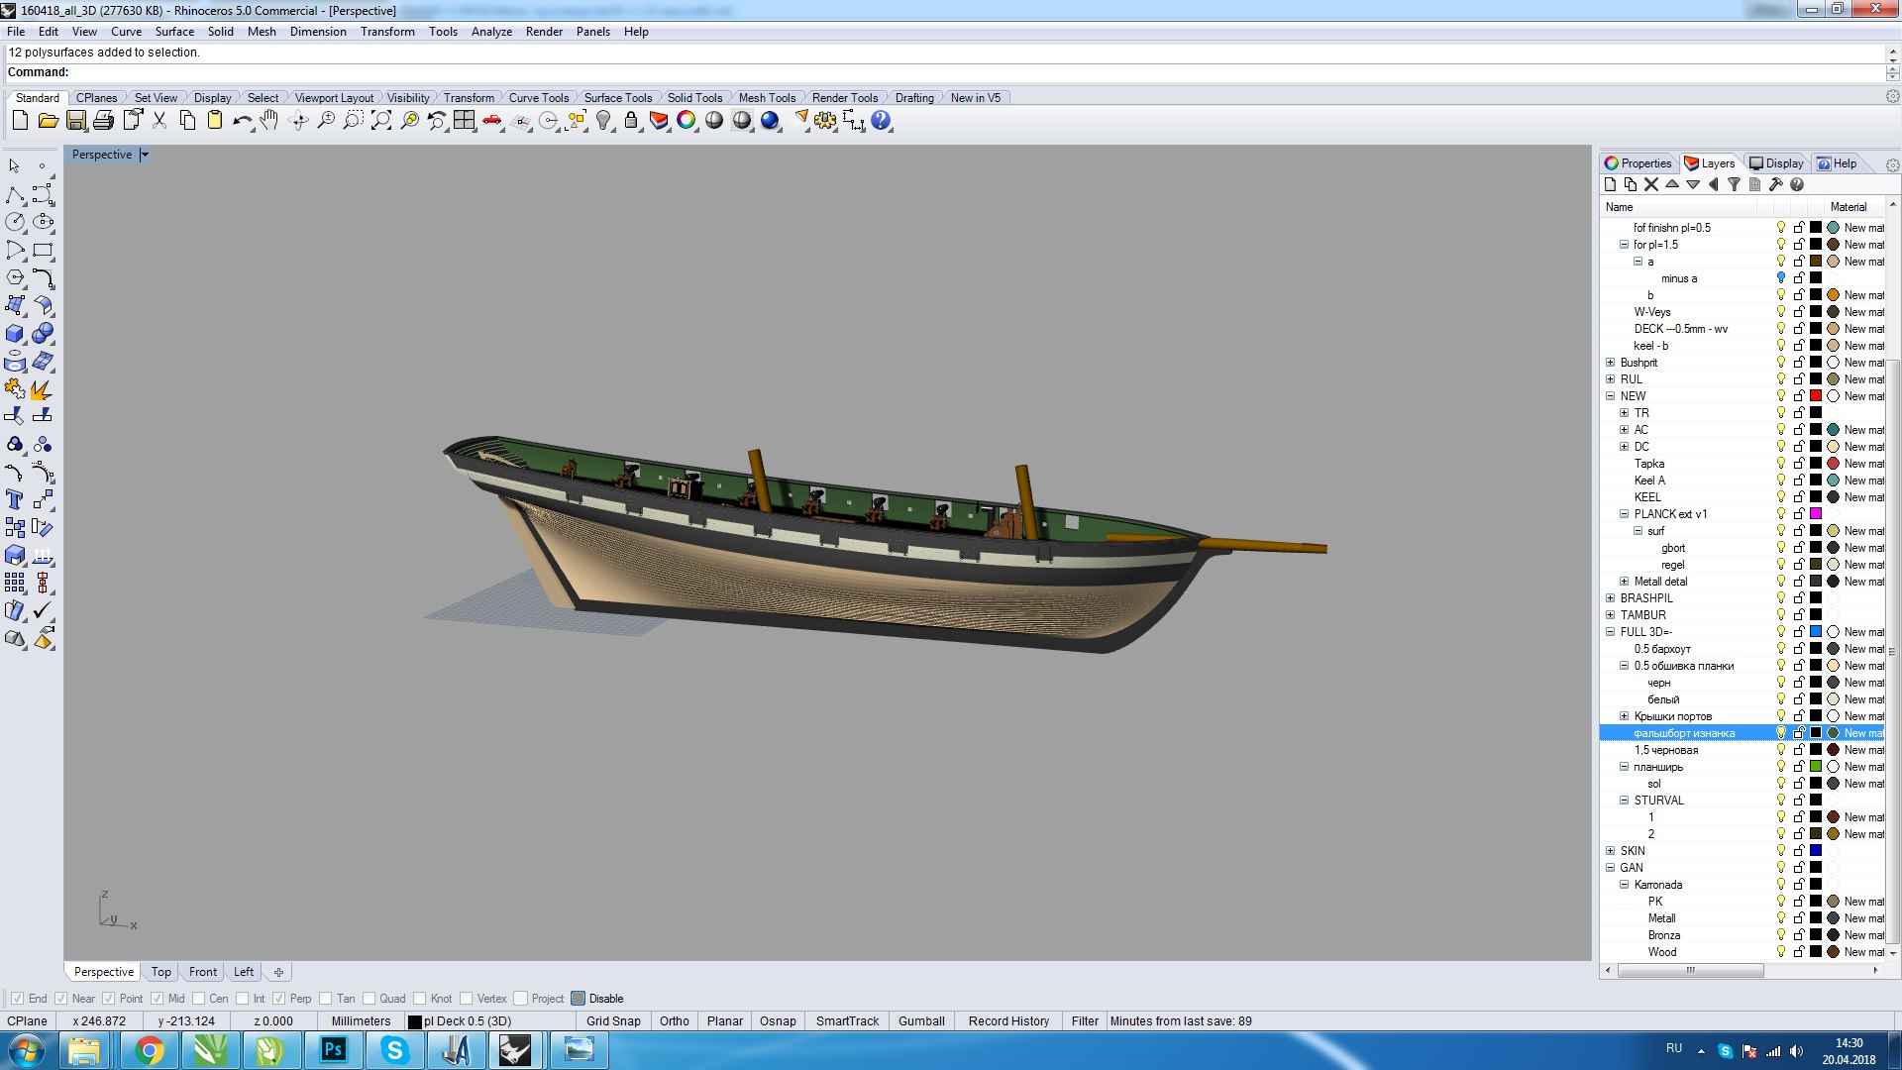
Task: Click the Paste clipboard icon
Action: point(215,121)
